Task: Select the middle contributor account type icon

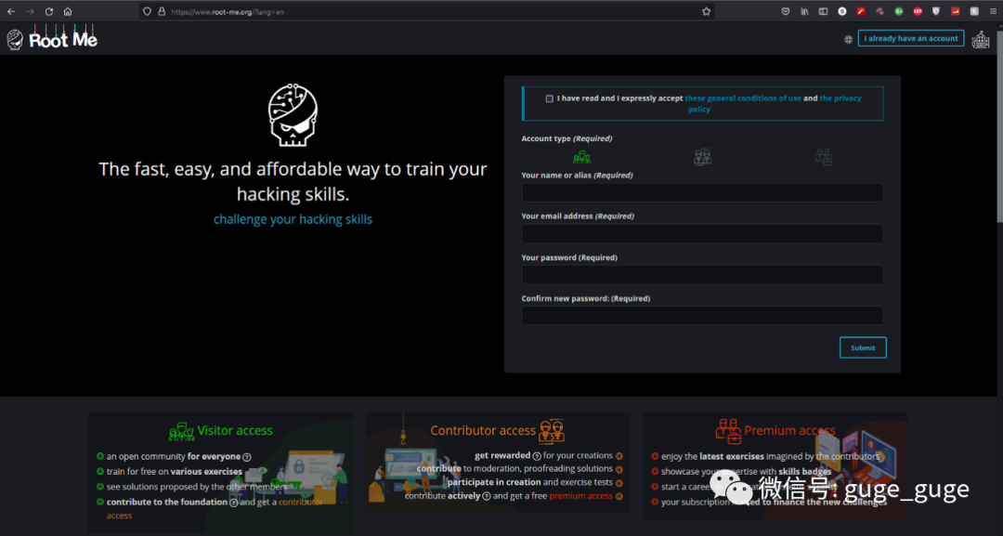Action: (702, 157)
